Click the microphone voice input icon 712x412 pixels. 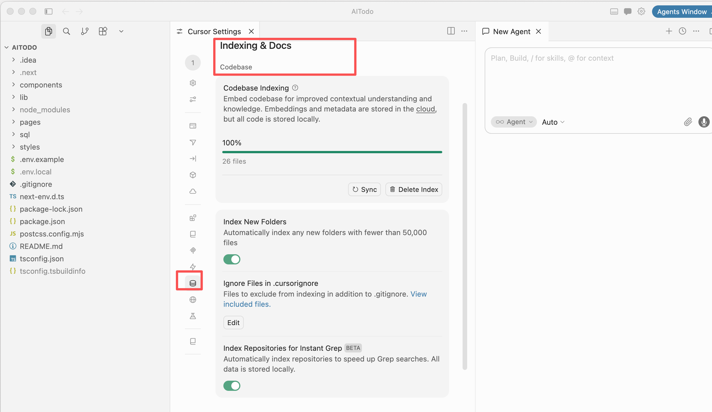coord(704,122)
